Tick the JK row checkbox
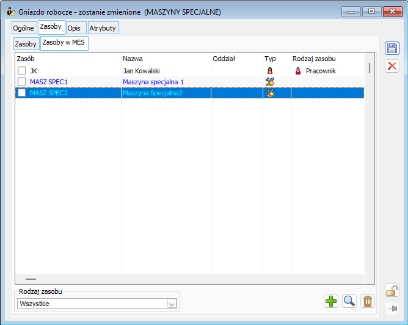This screenshot has width=408, height=325. point(21,70)
